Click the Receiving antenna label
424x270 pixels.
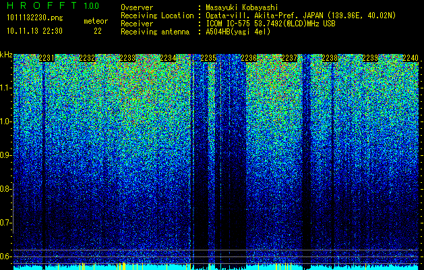click(x=155, y=32)
